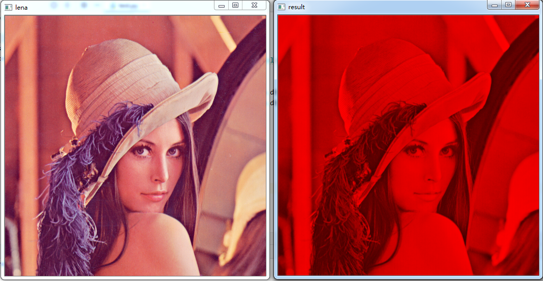
Task: Click the red-channel result image
Action: (409, 145)
